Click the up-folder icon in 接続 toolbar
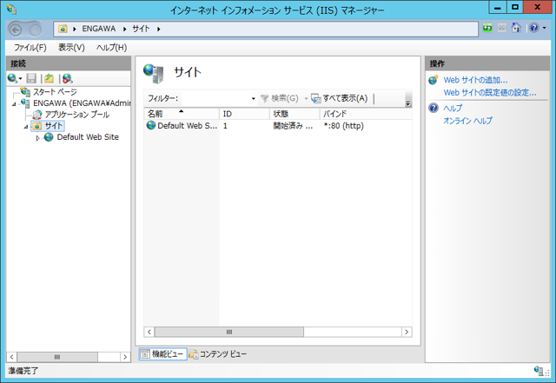Viewport: 556px width, 383px height. point(49,78)
